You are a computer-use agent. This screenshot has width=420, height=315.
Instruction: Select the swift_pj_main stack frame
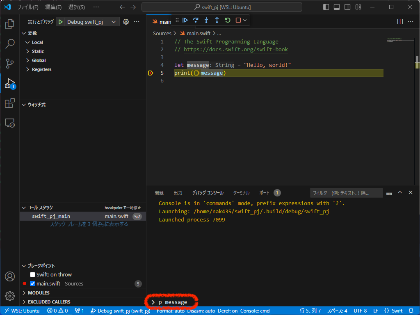click(x=83, y=217)
